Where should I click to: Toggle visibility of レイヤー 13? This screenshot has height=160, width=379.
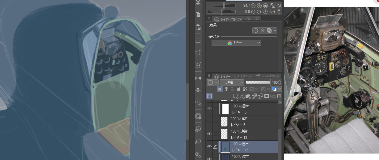tap(209, 134)
